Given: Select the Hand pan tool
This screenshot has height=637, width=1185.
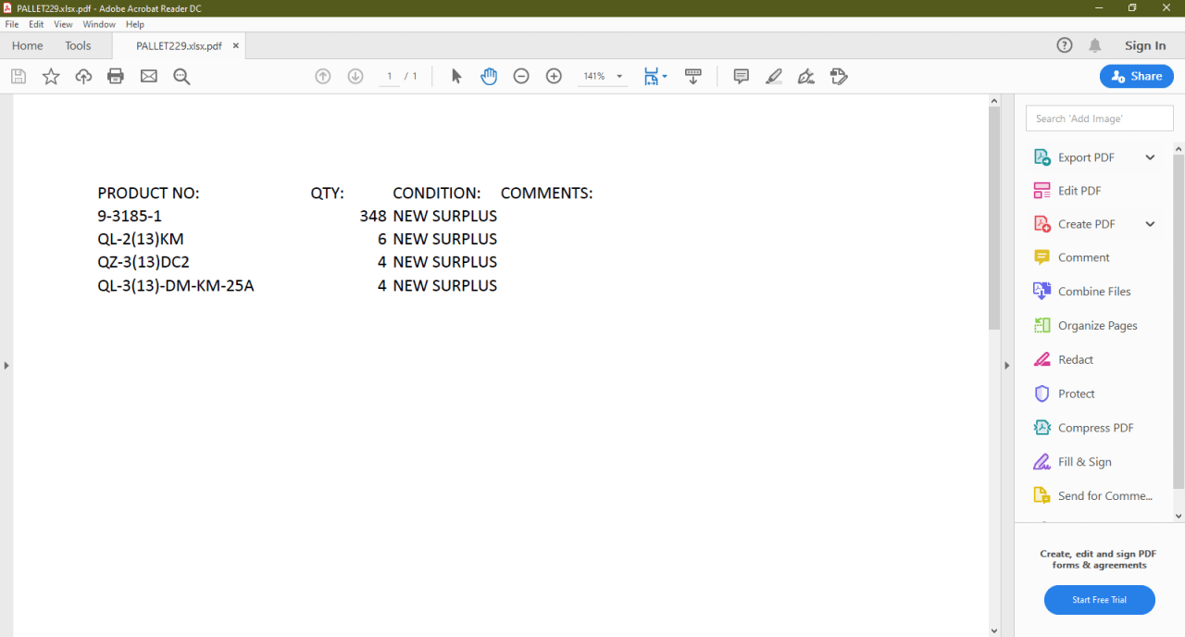Looking at the screenshot, I should (489, 76).
